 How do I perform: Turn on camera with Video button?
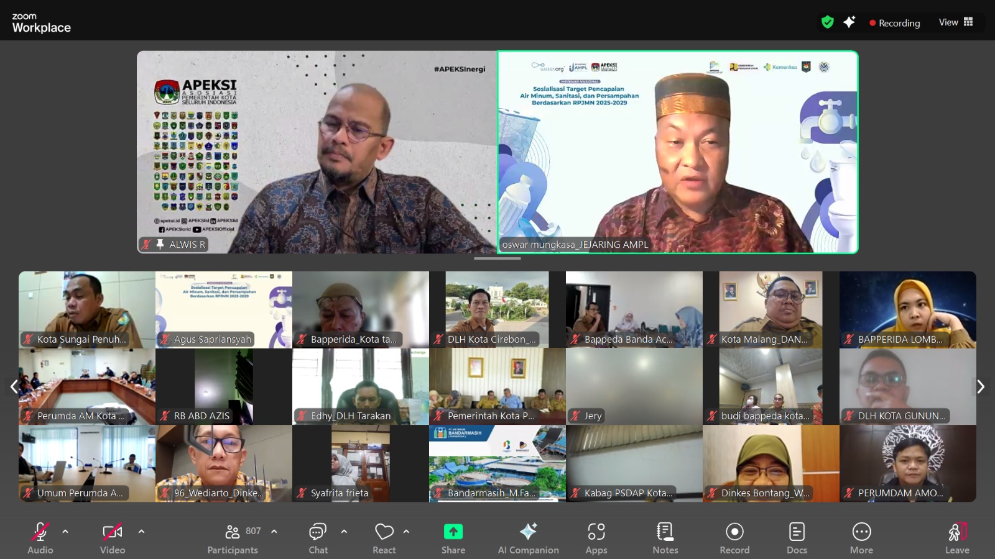click(113, 537)
